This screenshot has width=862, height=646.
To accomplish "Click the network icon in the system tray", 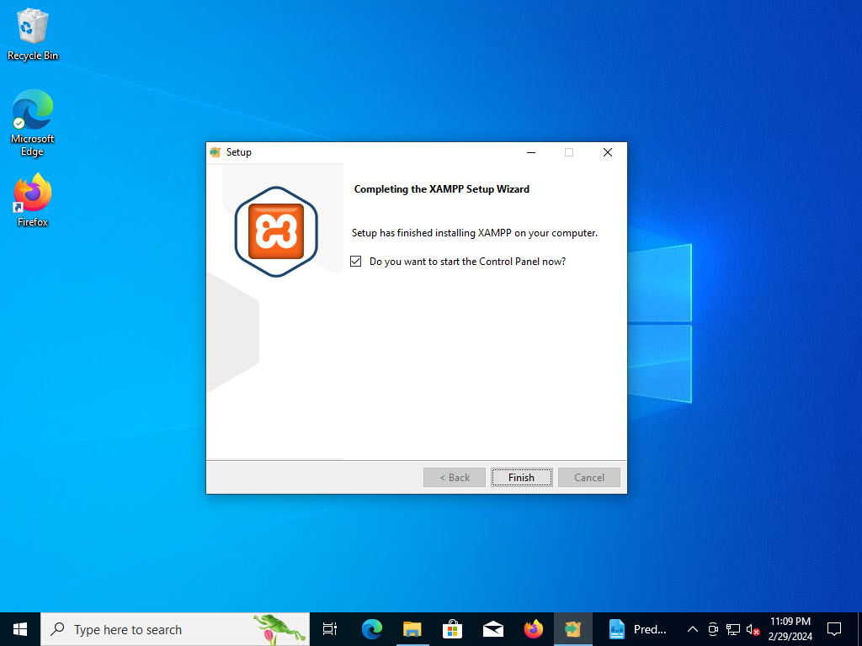I will pyautogui.click(x=732, y=629).
